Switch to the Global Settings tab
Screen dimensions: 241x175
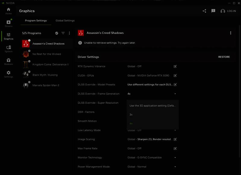coord(65,20)
